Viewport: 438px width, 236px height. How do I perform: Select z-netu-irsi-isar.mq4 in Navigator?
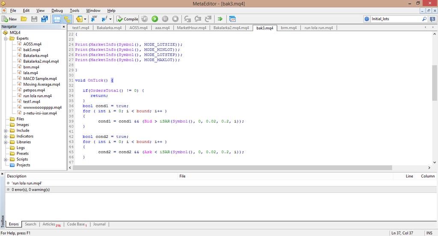tap(40, 113)
